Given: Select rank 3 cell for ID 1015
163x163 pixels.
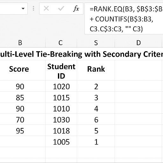Looking at the screenshot, I should [96, 97].
